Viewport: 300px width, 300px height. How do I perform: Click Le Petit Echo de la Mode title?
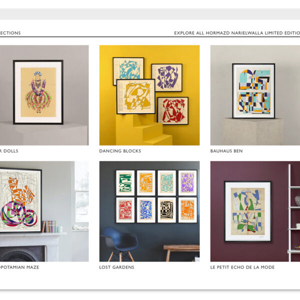click(x=242, y=267)
